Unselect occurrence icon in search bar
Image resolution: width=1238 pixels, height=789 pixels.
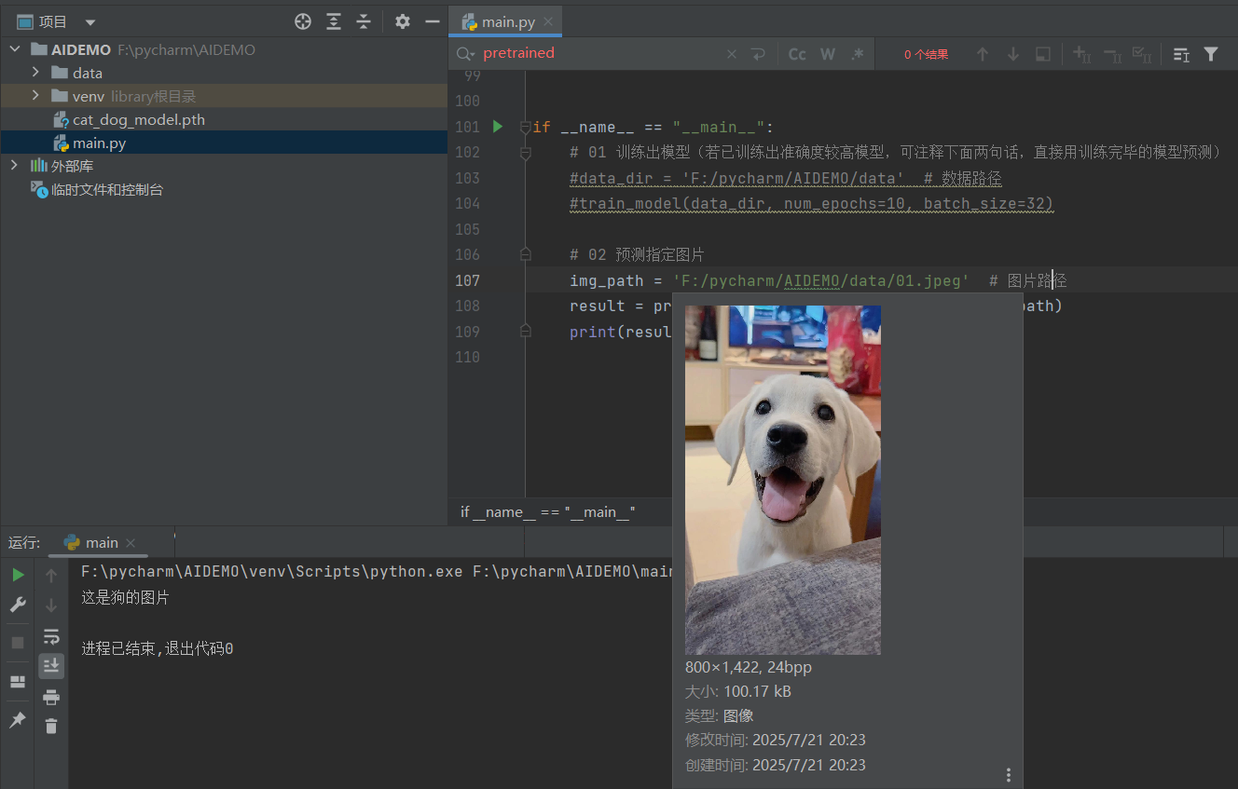point(1112,54)
